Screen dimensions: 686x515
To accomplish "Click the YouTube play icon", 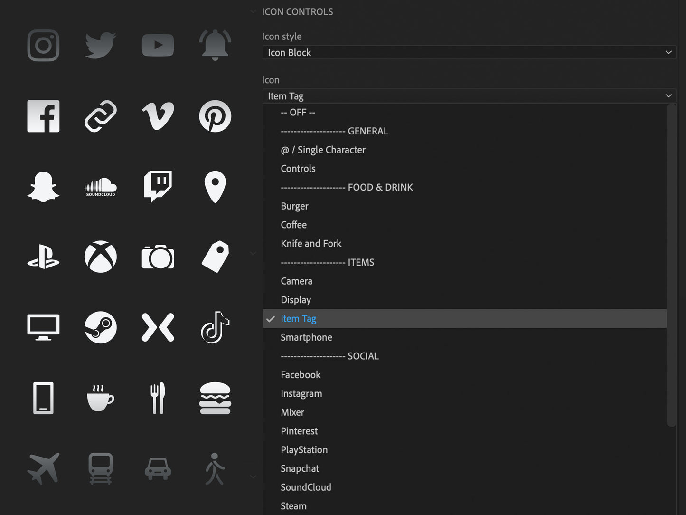I will click(x=158, y=46).
